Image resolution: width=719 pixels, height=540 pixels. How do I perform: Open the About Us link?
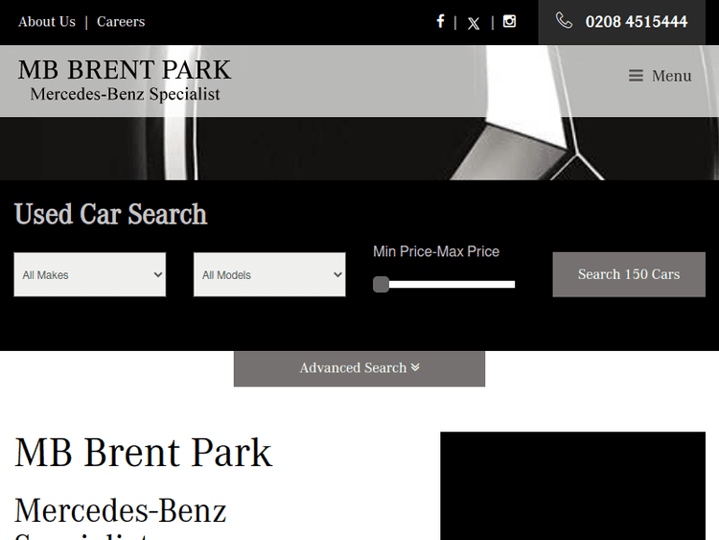47,21
